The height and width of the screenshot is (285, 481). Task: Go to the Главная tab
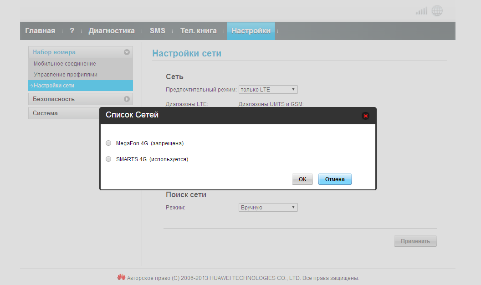(x=40, y=31)
